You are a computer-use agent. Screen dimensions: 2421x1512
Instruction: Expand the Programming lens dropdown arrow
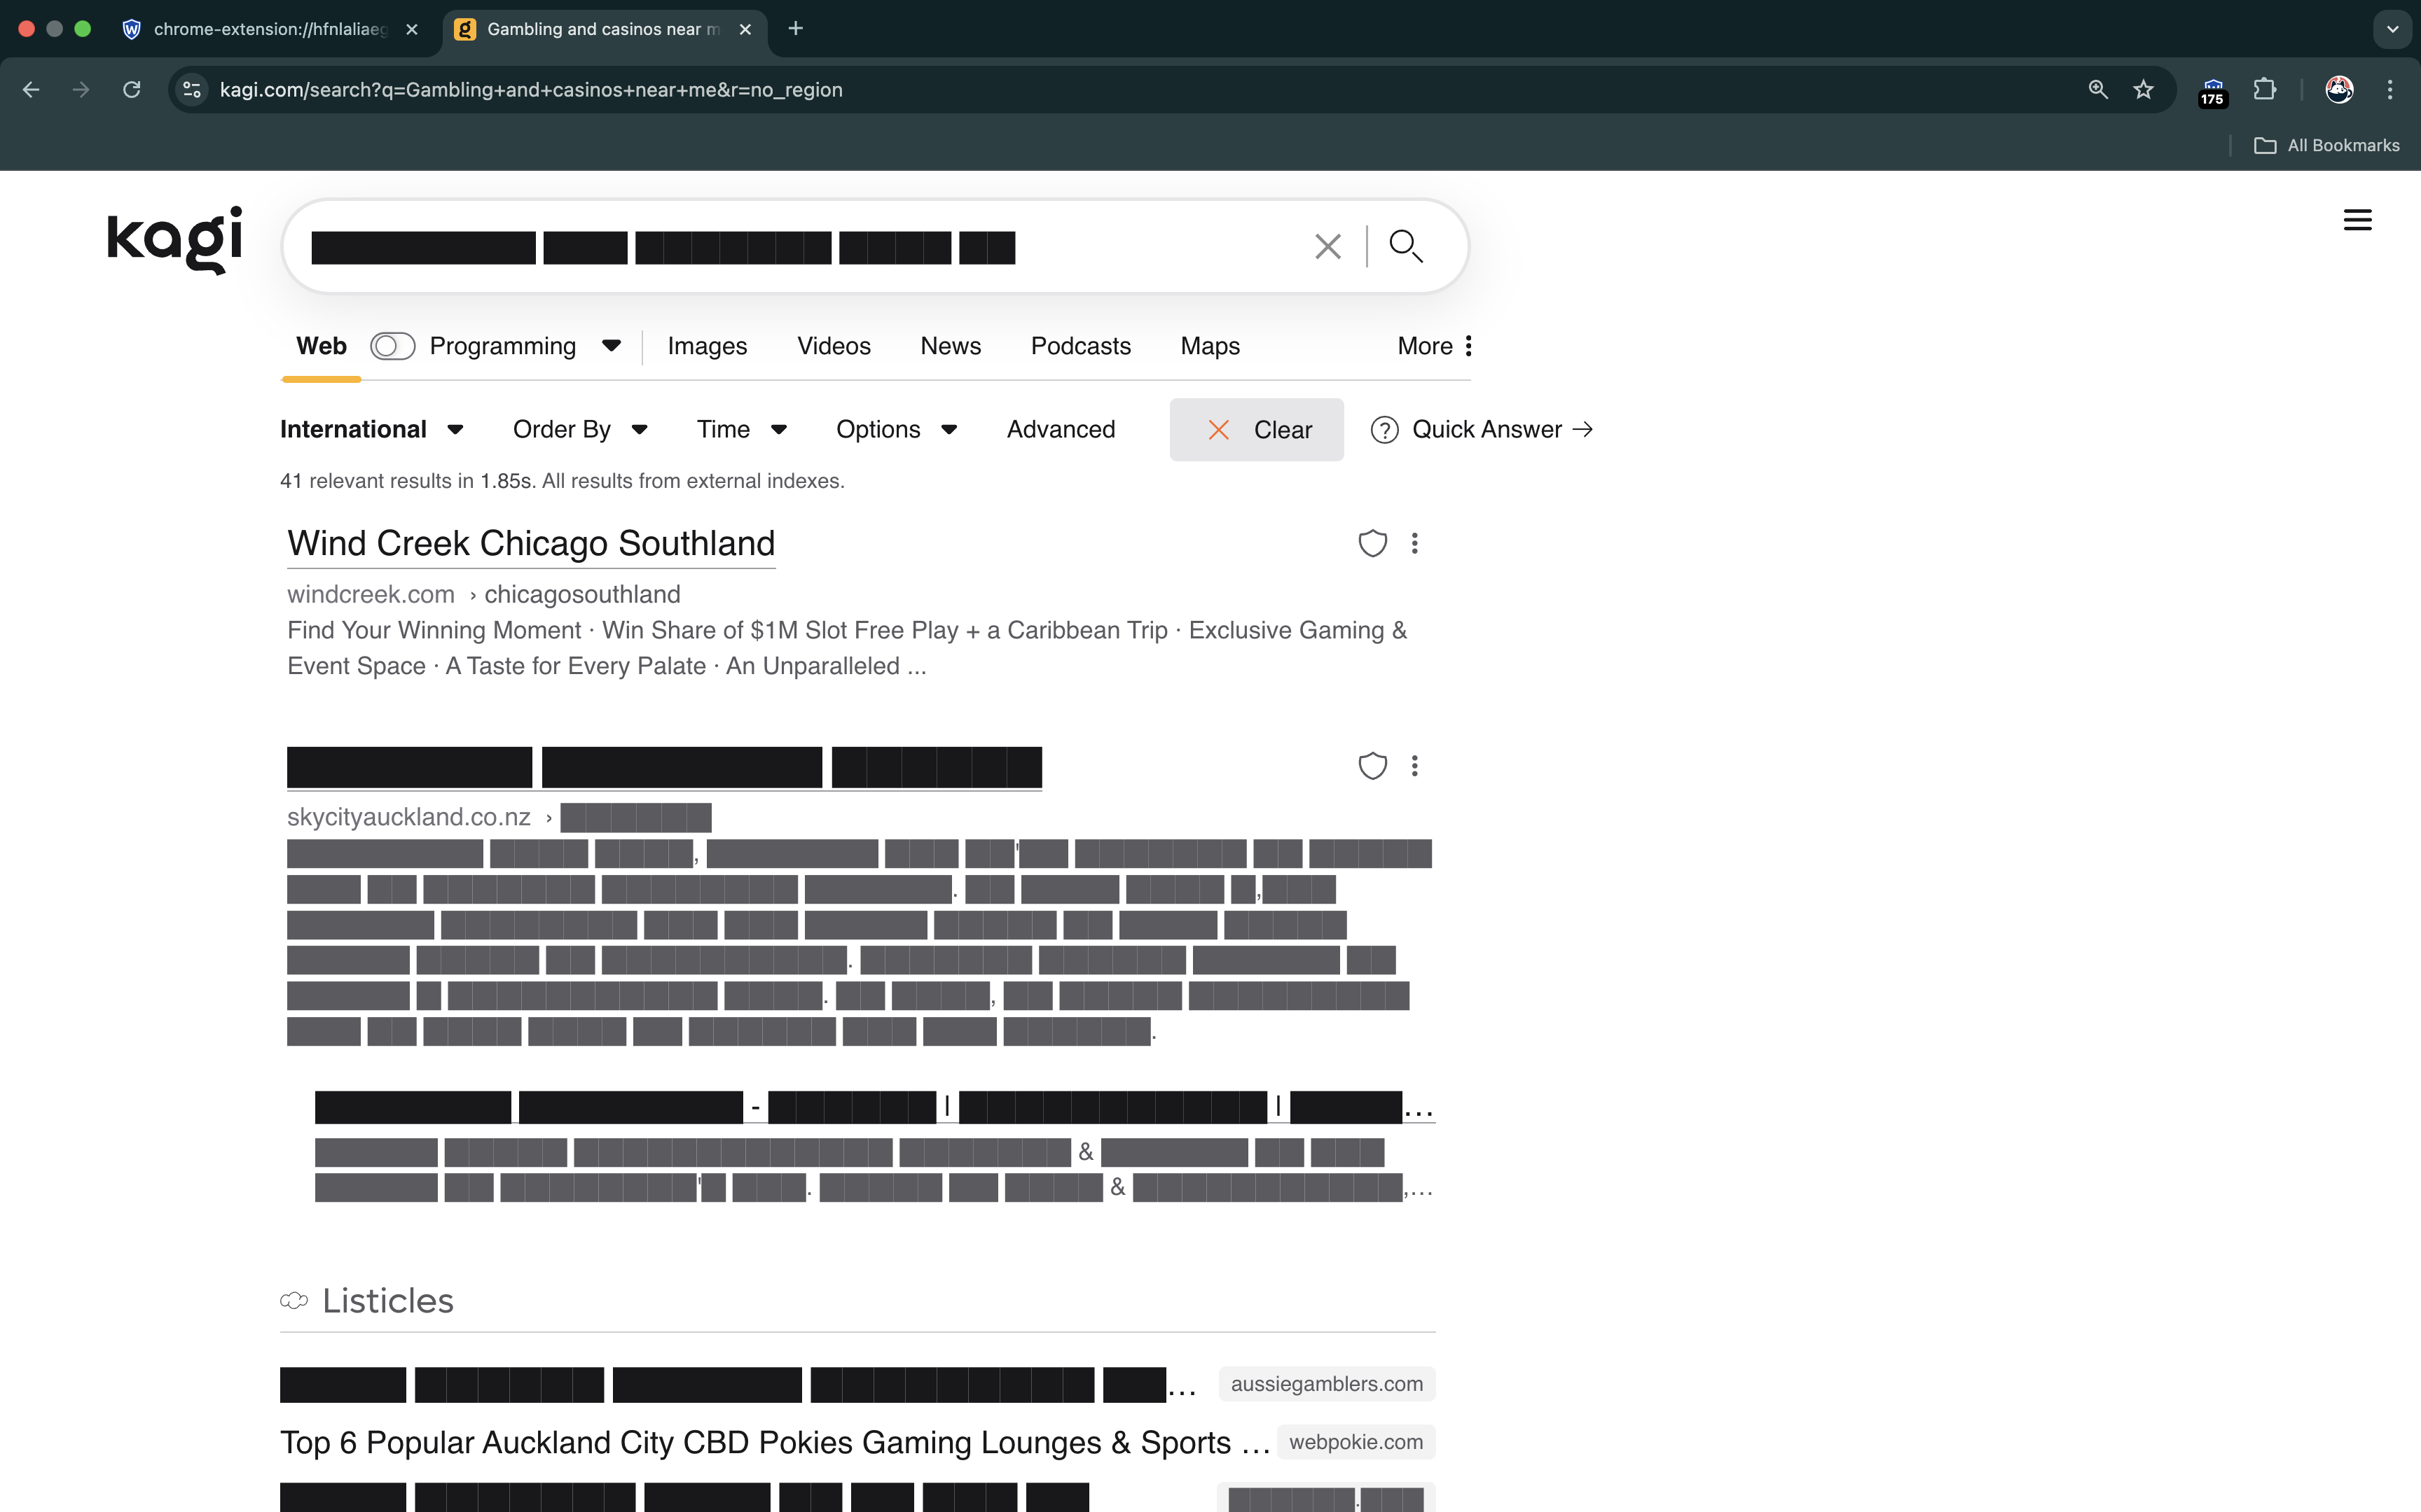612,346
